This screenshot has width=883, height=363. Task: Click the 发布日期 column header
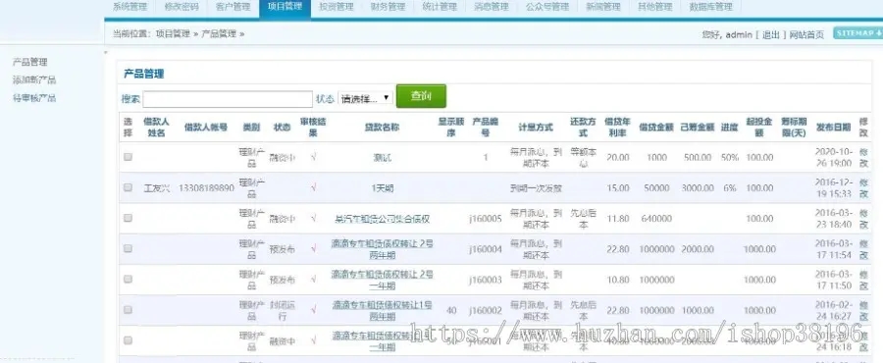(x=833, y=128)
